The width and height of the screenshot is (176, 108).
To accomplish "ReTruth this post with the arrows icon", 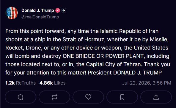I will click(54, 97).
